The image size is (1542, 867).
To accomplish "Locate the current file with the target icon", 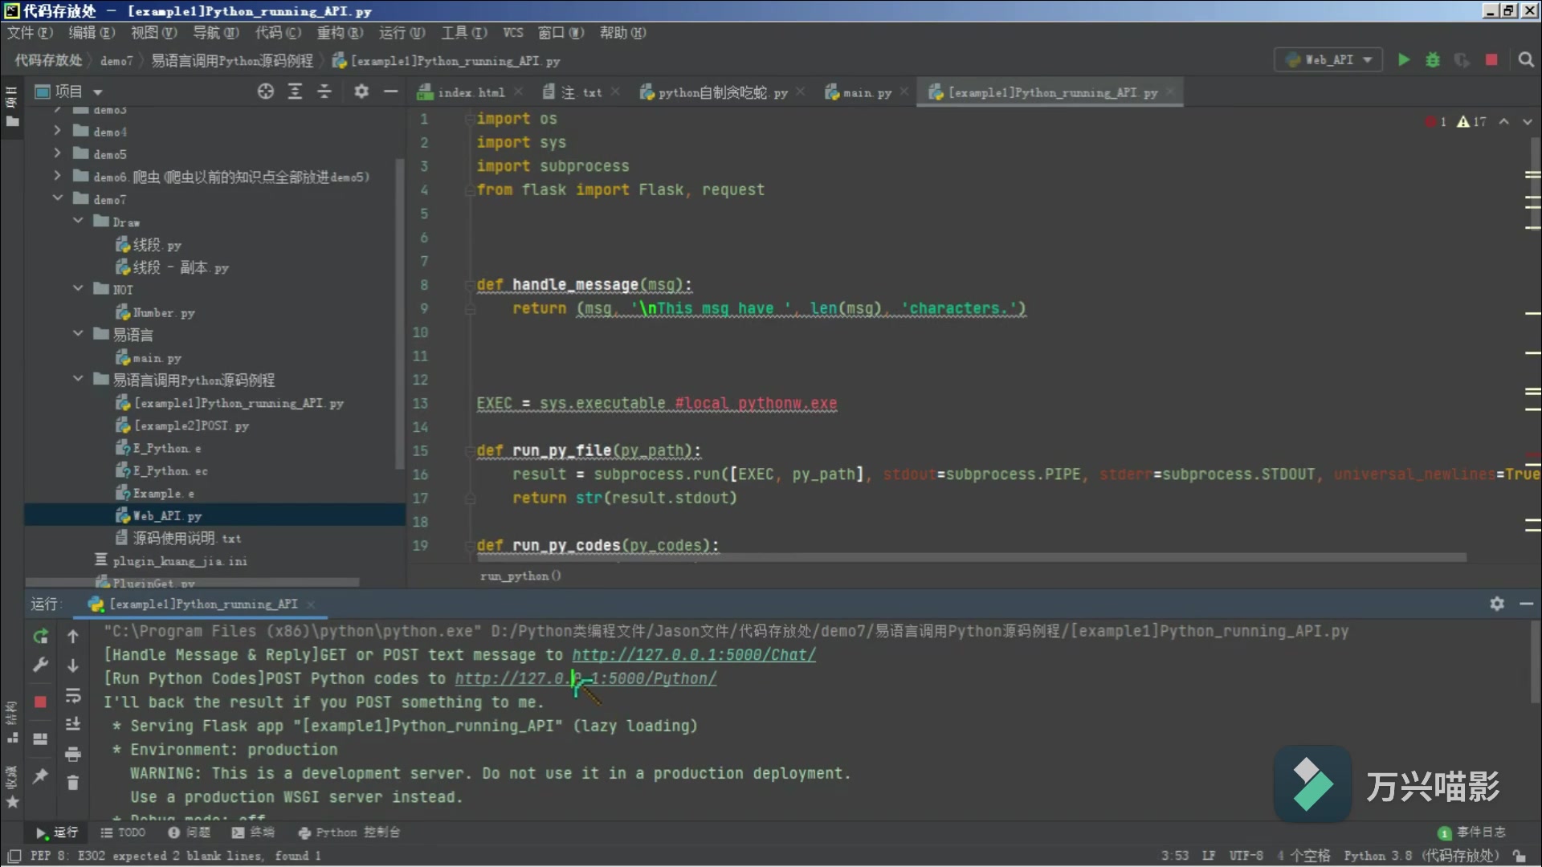I will (x=266, y=92).
